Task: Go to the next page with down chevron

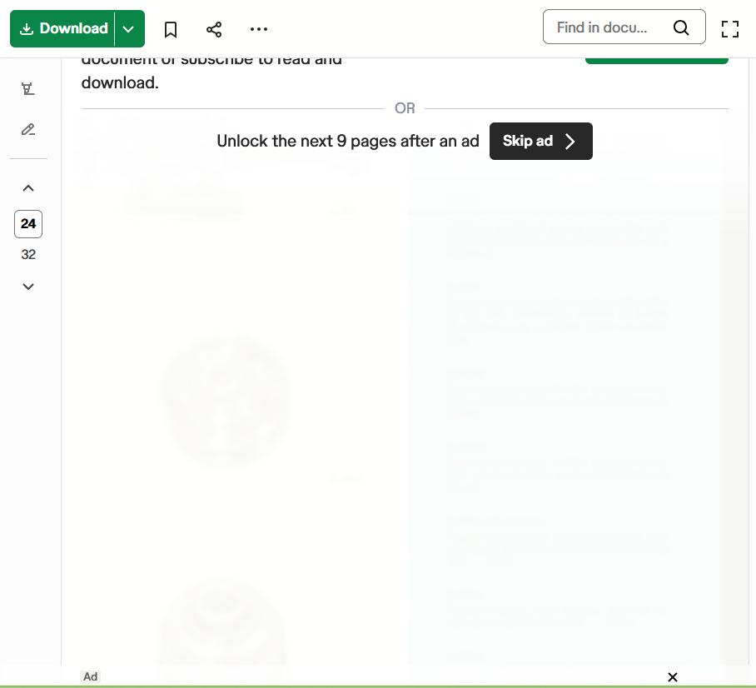Action: pos(28,287)
